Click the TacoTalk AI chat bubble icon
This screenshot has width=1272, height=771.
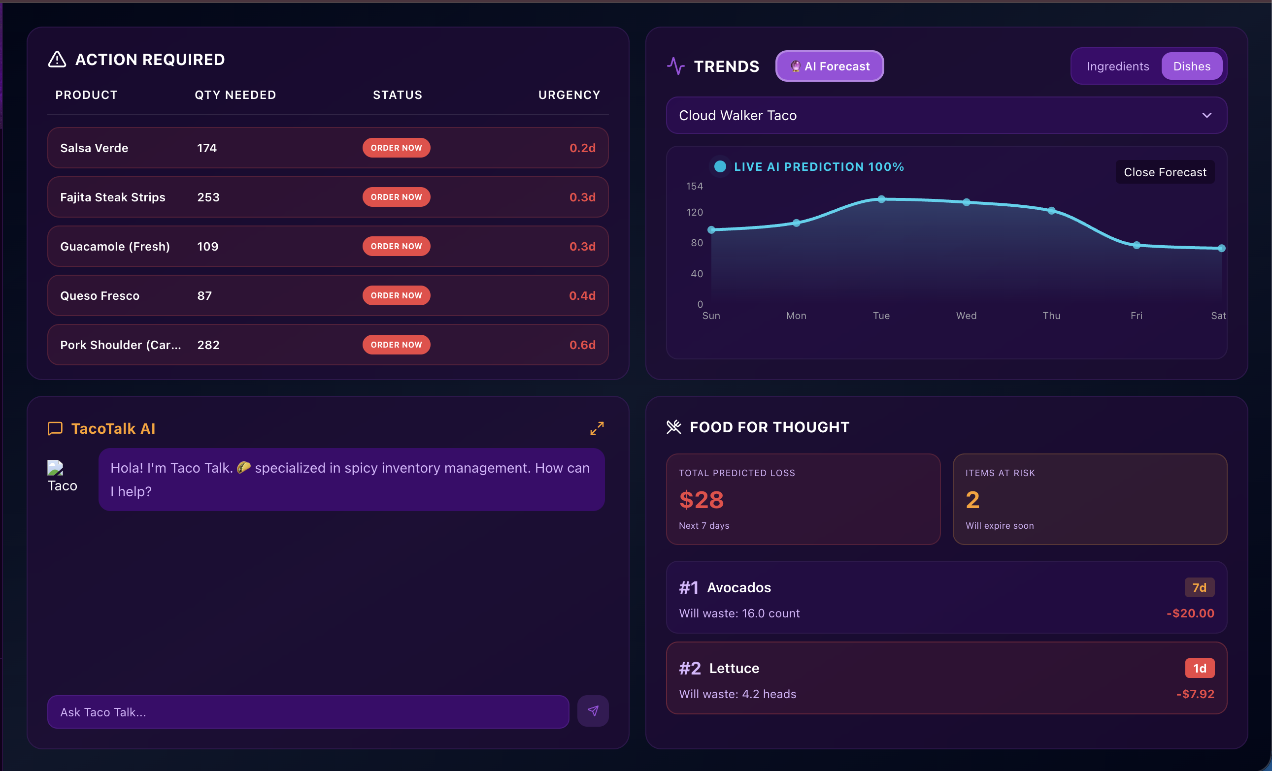click(55, 428)
